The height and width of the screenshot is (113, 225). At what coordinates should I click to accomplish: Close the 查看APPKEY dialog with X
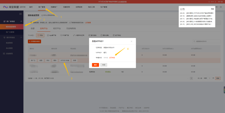(131, 41)
